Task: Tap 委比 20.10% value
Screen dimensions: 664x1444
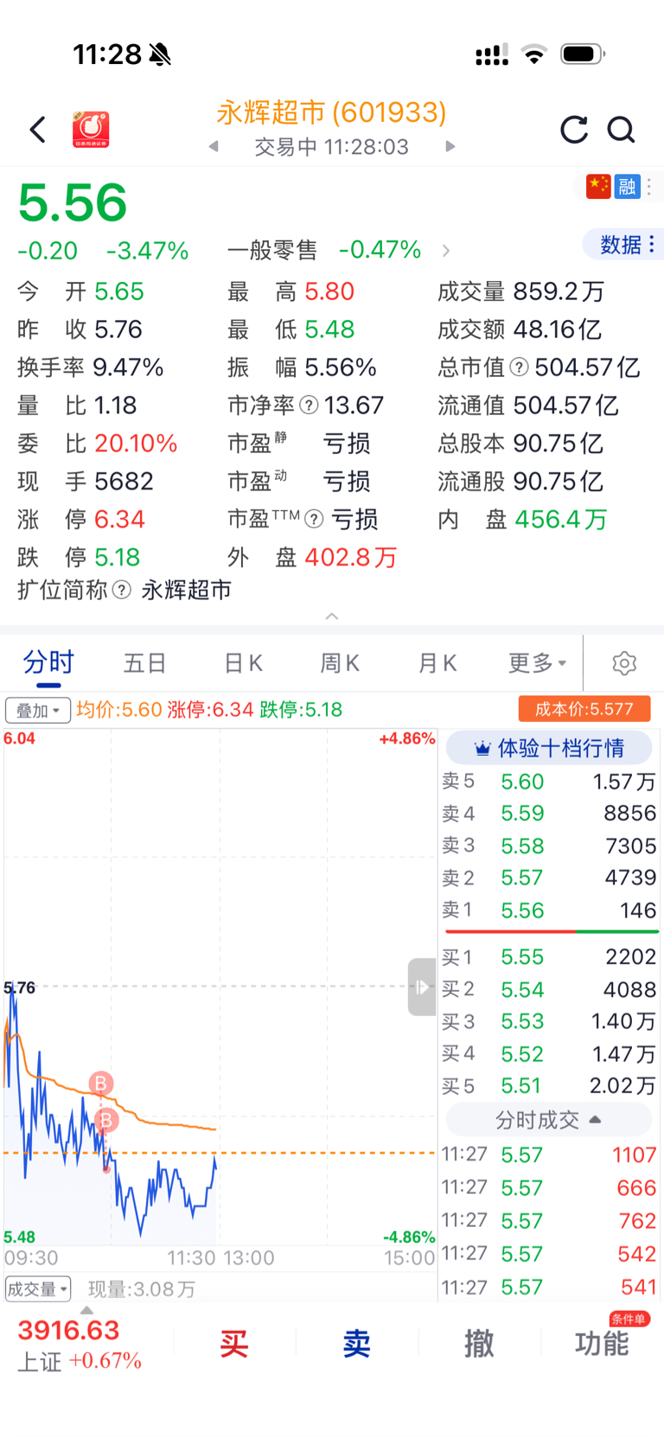Action: click(136, 444)
